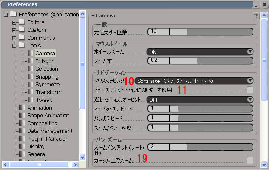Click the Transform item icon

click(x=30, y=92)
